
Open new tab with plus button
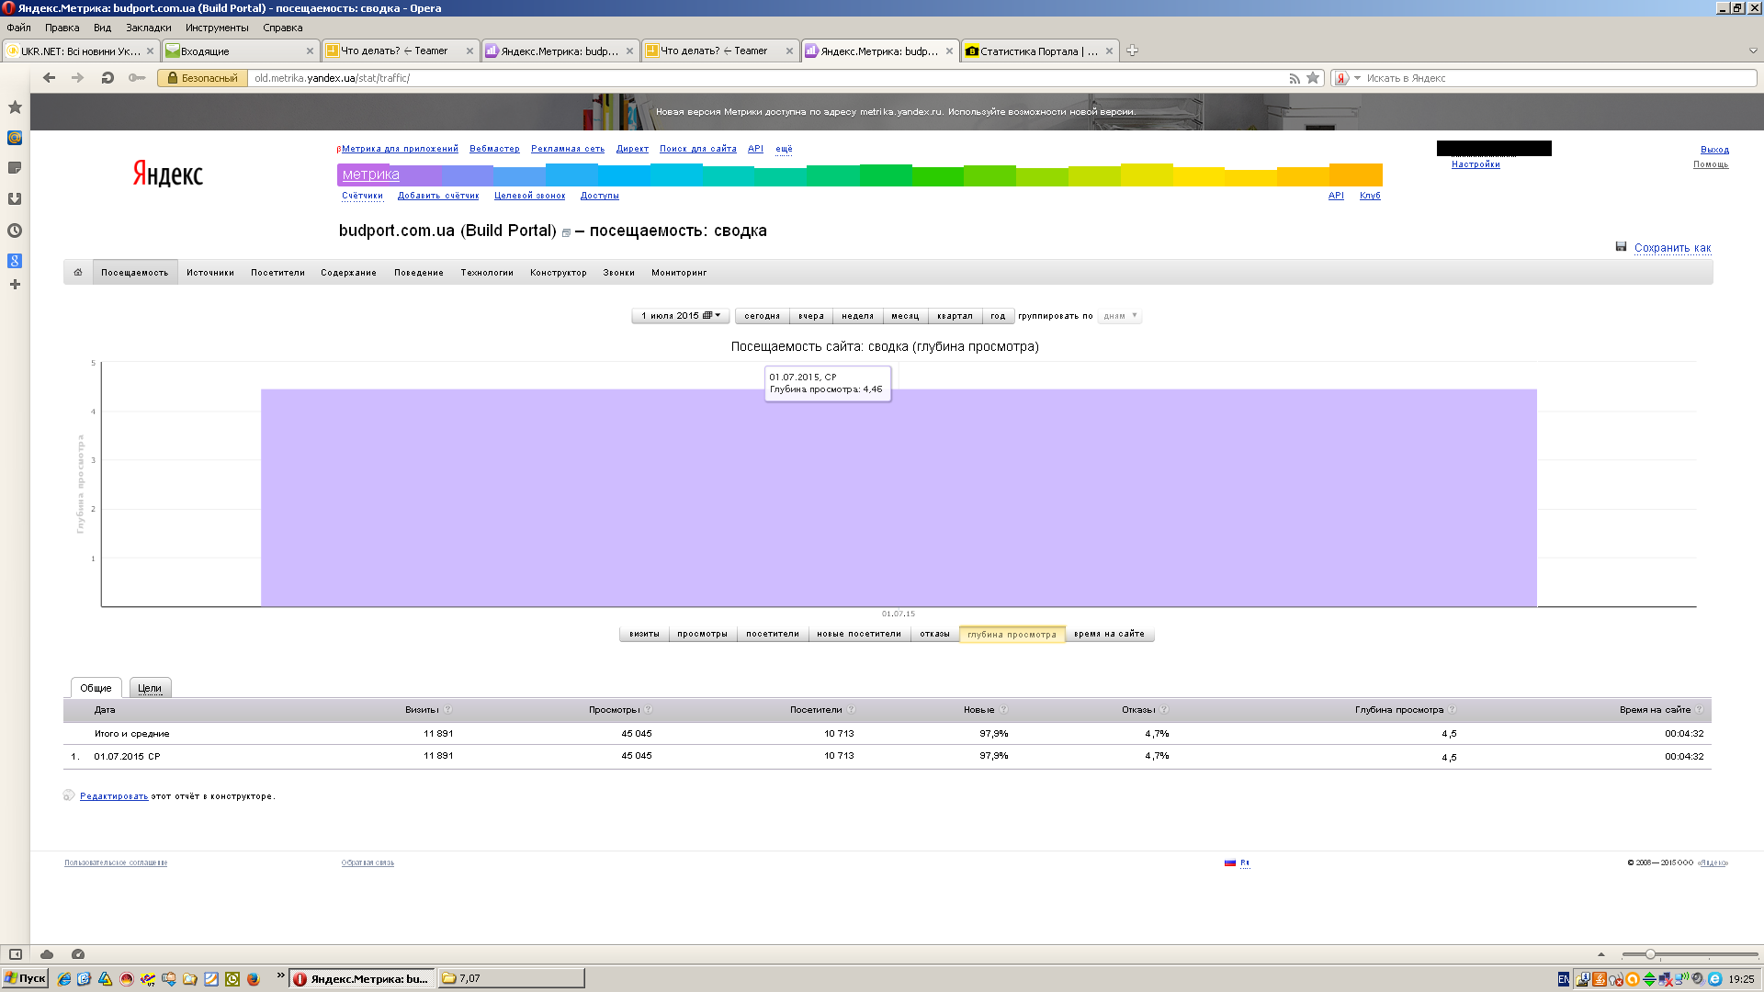coord(1132,51)
